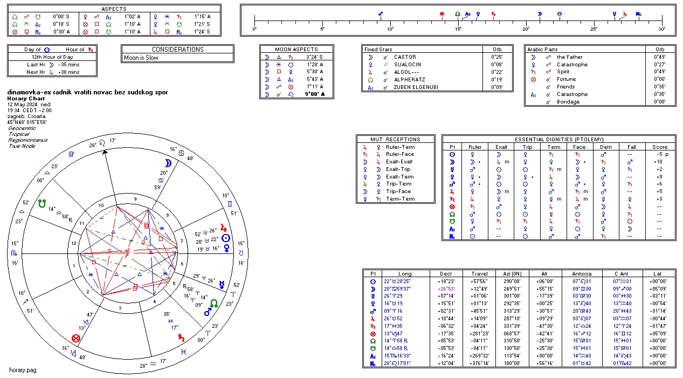Click the Part of Fortune glyph in the wheel
683x378 pixels.
(76, 338)
